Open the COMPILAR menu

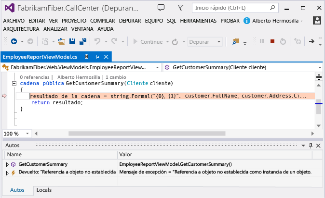point(102,21)
